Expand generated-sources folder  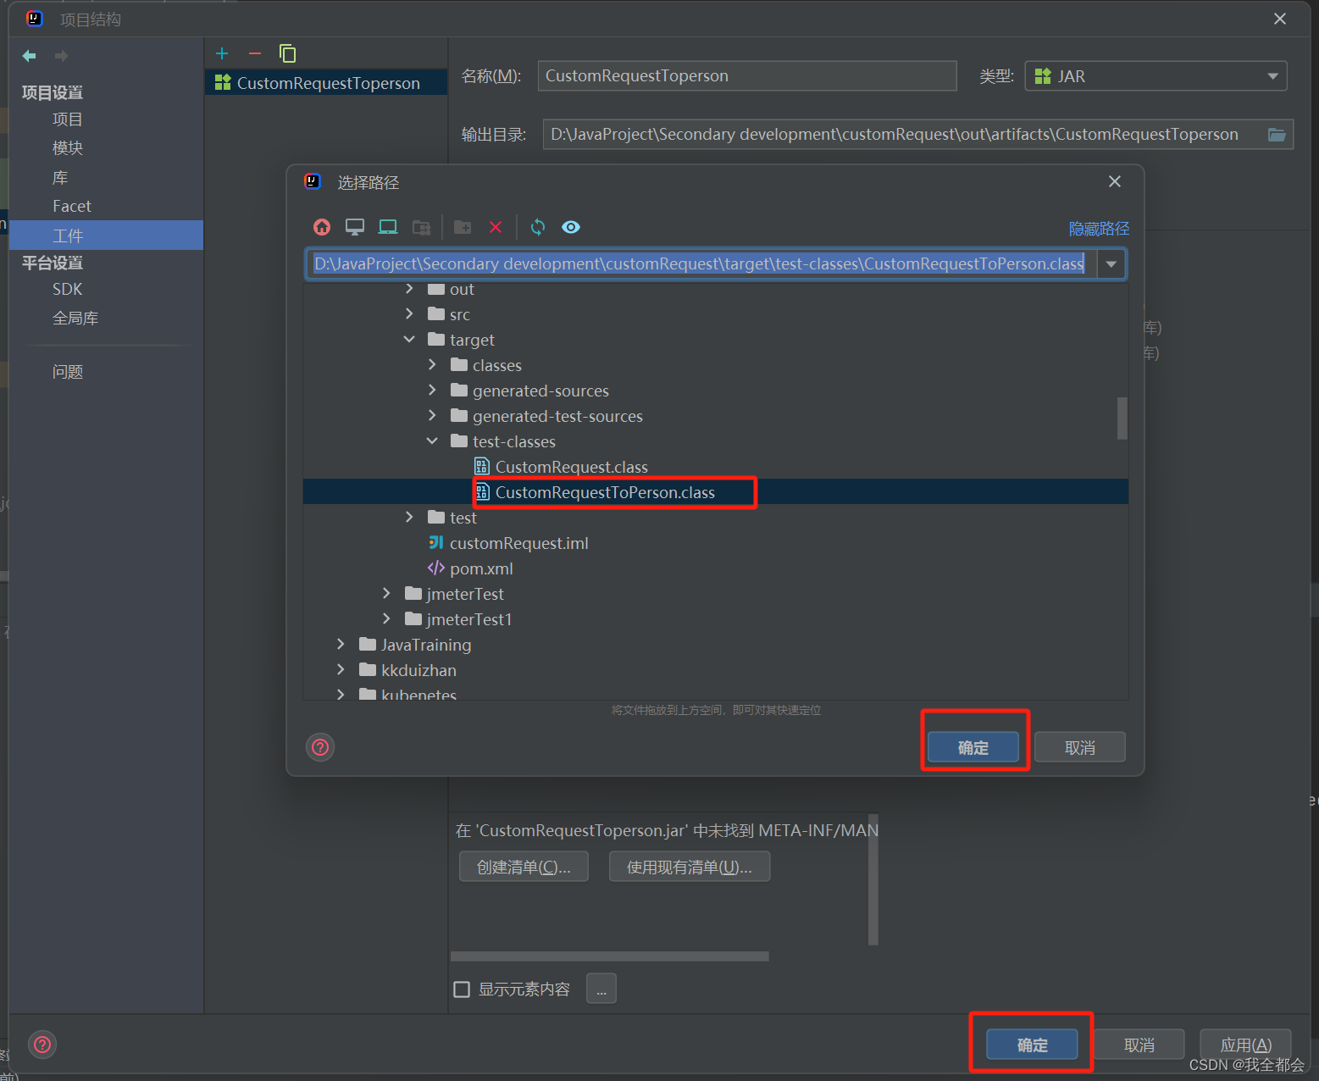433,391
